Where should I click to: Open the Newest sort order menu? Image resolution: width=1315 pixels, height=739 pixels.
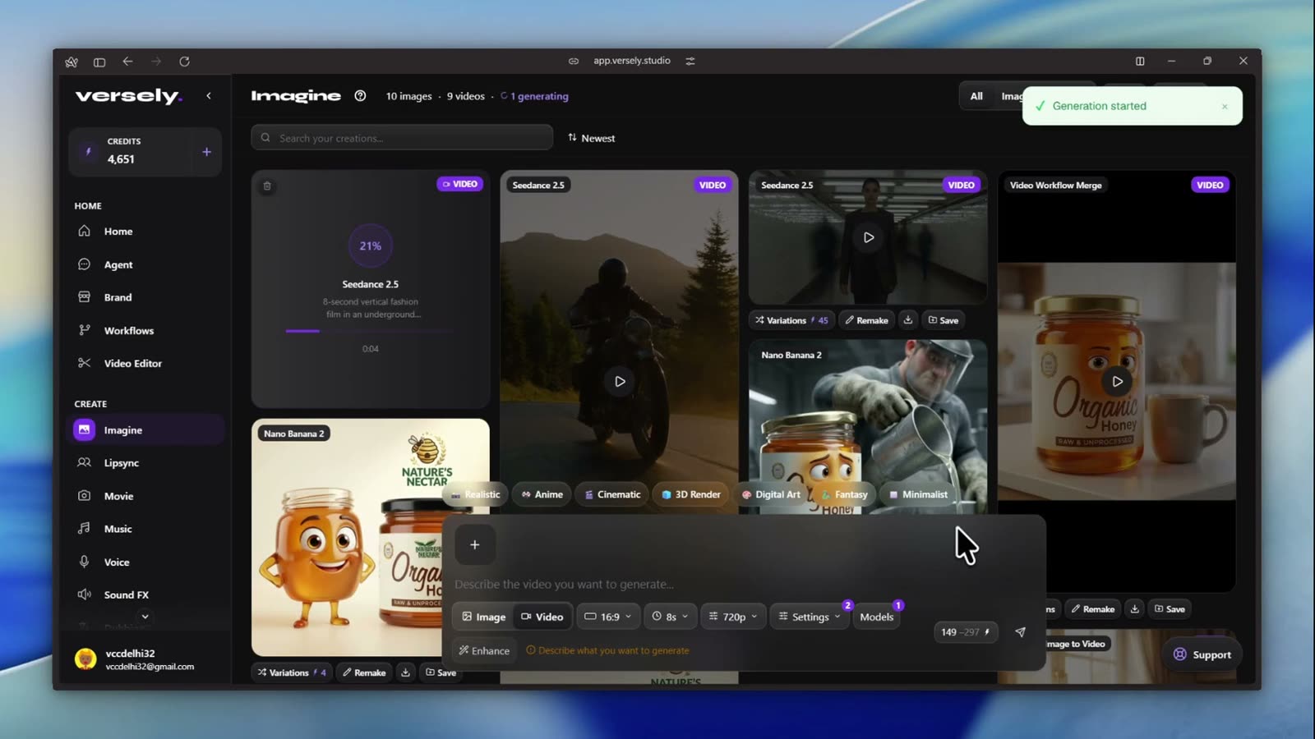coord(592,138)
